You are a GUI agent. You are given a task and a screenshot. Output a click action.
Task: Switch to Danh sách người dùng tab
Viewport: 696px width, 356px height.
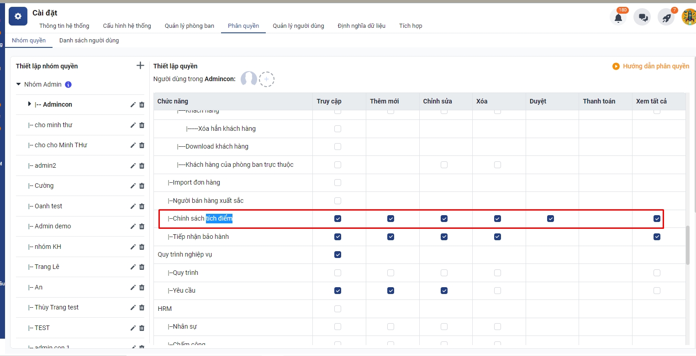coord(89,41)
